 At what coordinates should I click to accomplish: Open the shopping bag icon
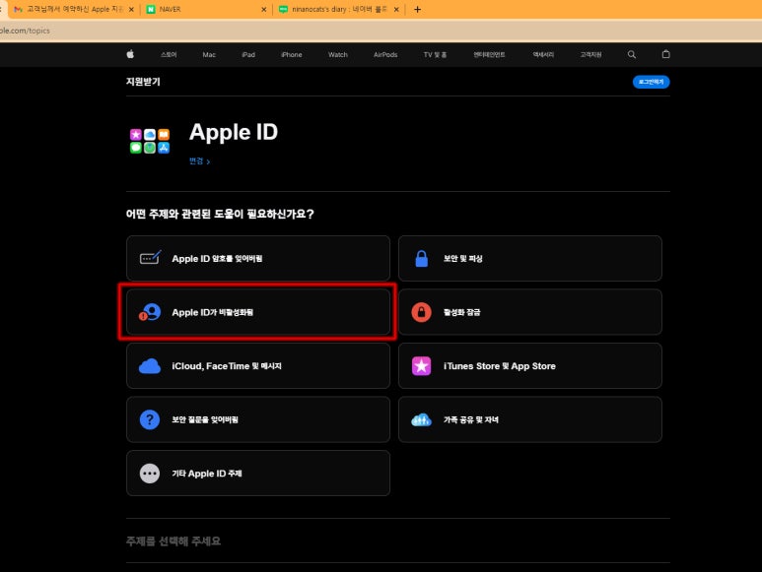(665, 54)
